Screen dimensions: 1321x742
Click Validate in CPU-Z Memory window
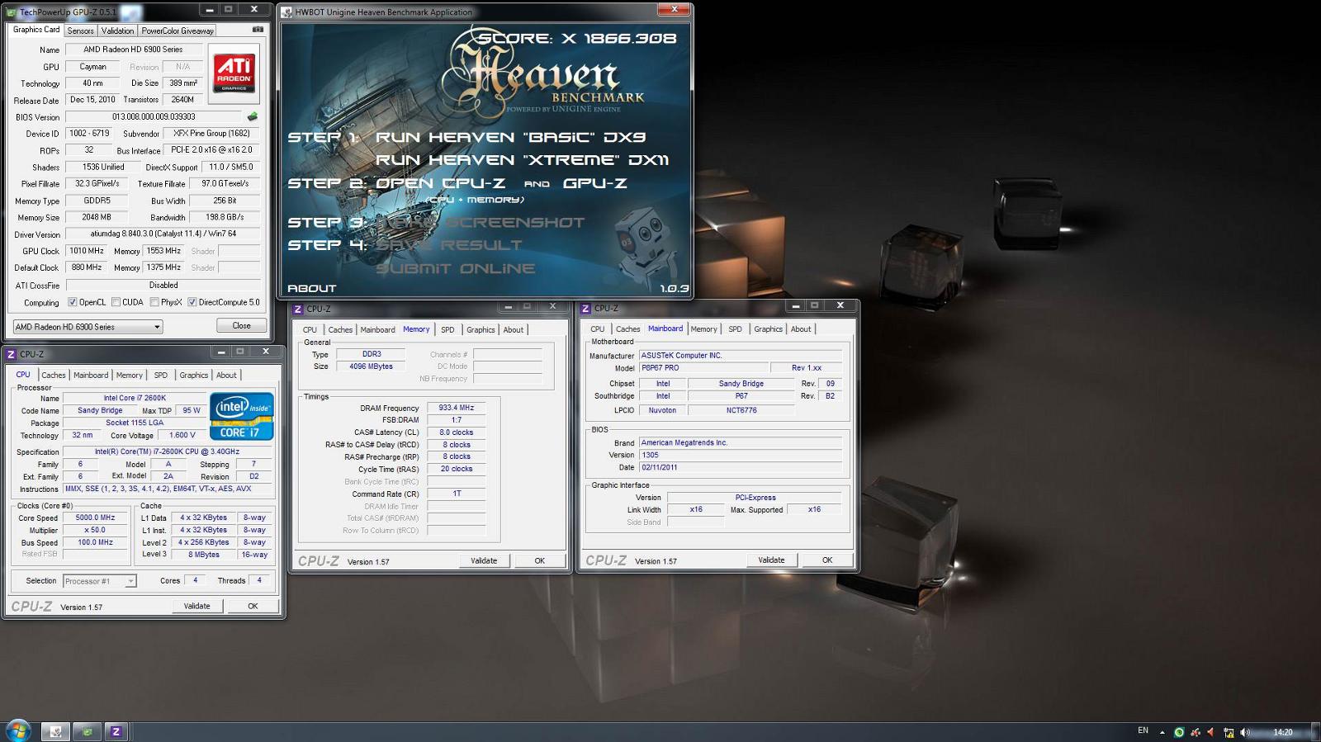click(484, 560)
